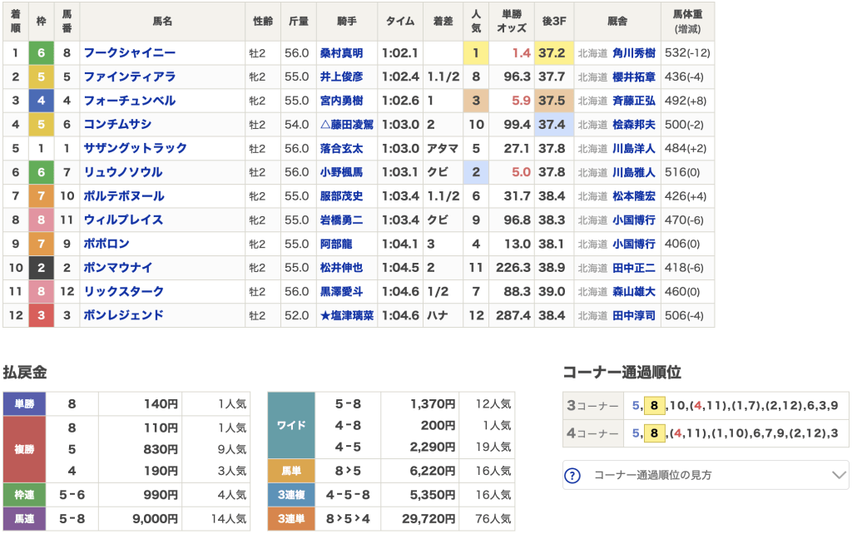Open horse ファインティアラ link
852x534 pixels.
click(x=129, y=77)
